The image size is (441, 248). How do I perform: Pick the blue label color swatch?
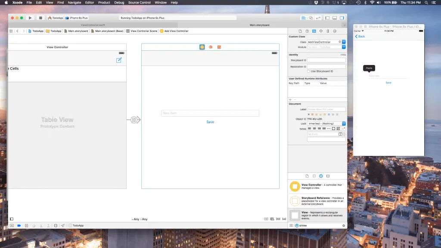(329, 115)
